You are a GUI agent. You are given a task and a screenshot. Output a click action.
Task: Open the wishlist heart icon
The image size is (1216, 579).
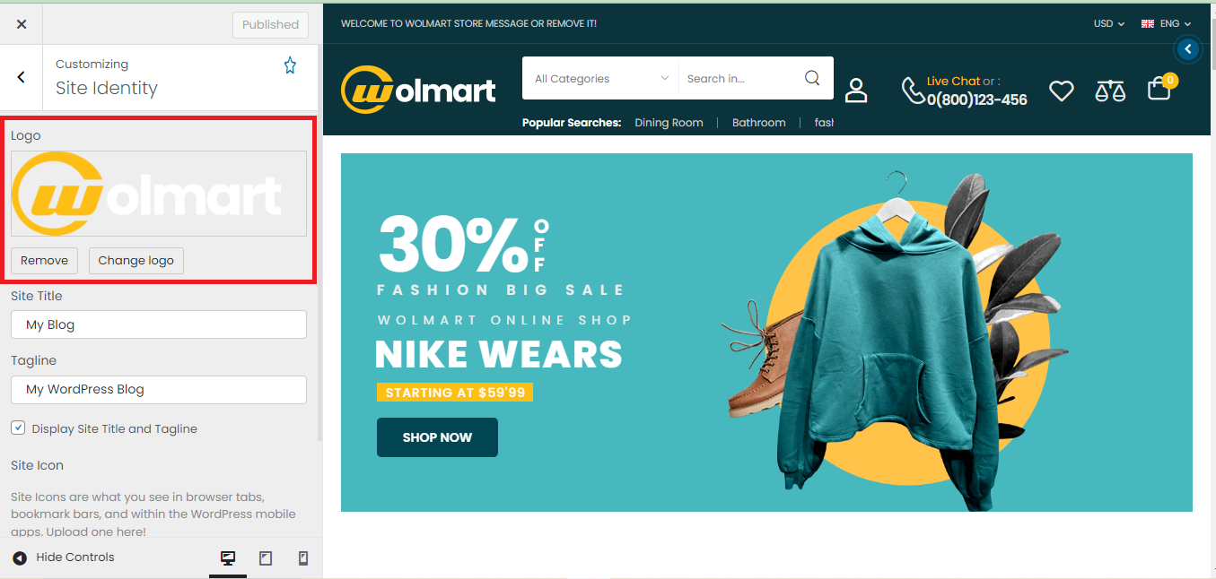pos(1062,91)
